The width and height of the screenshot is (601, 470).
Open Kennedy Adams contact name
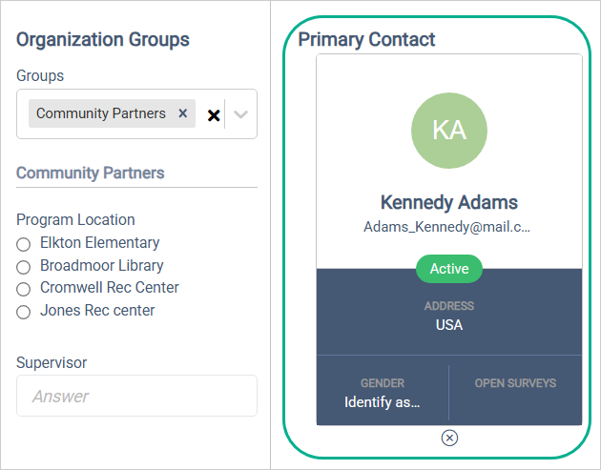[449, 202]
